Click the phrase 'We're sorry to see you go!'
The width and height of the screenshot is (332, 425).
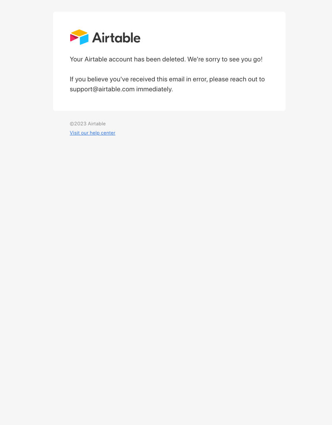225,59
